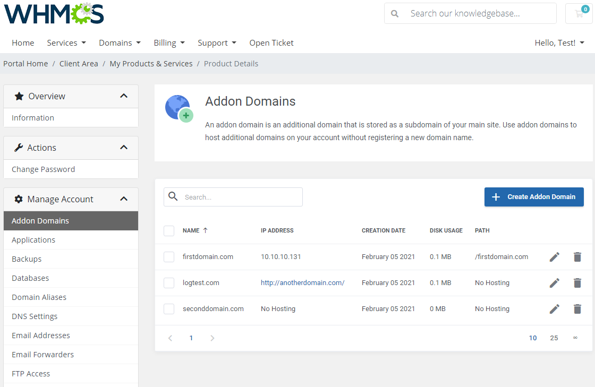Open the Services dropdown menu

[x=66, y=43]
